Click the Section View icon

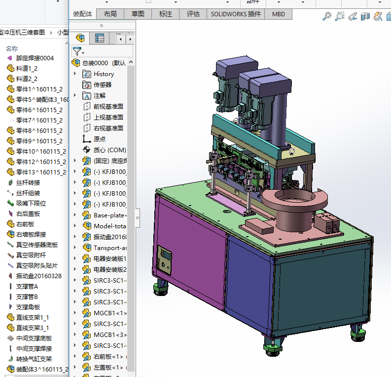(365, 17)
